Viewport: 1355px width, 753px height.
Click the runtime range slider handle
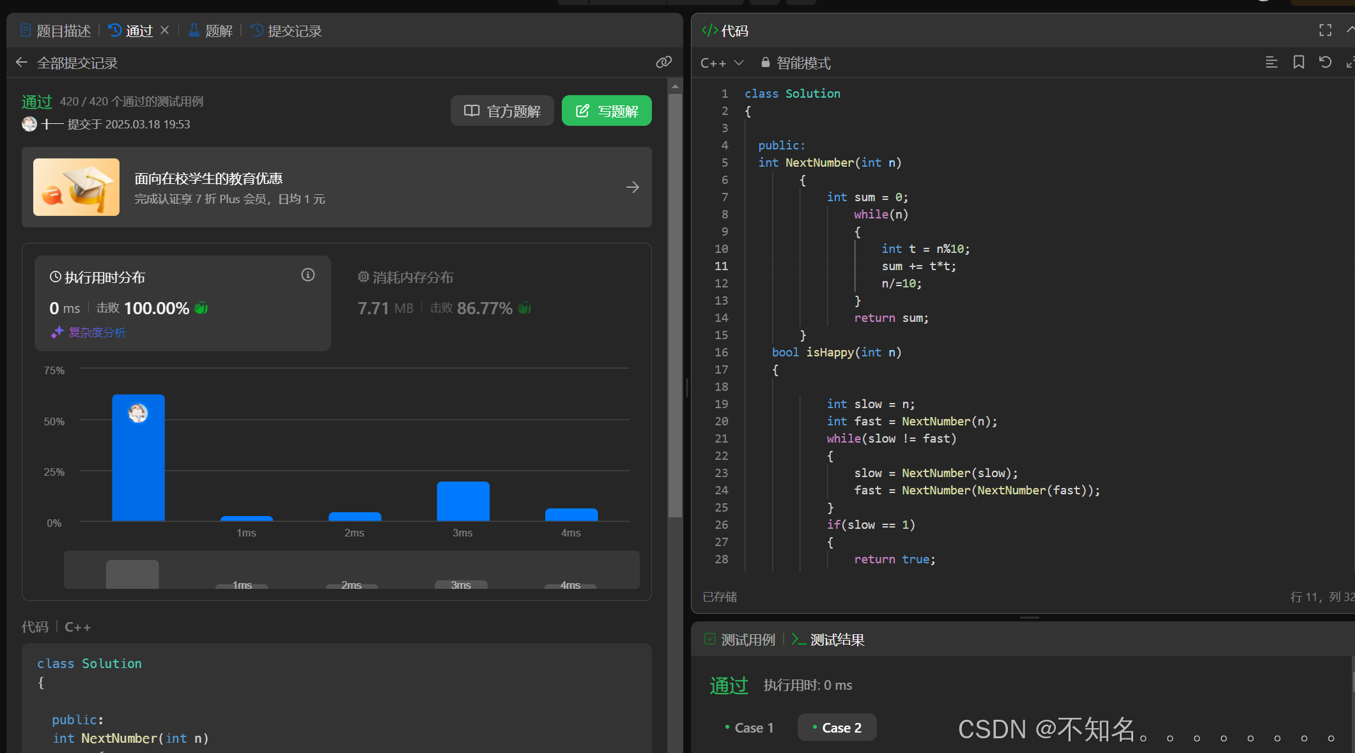132,574
